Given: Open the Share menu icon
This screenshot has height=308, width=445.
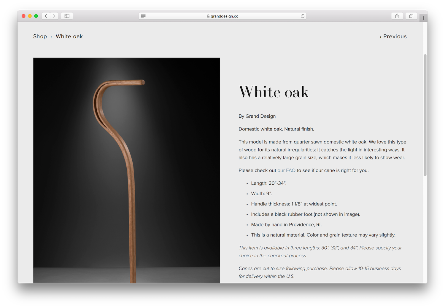Looking at the screenshot, I should [x=397, y=16].
